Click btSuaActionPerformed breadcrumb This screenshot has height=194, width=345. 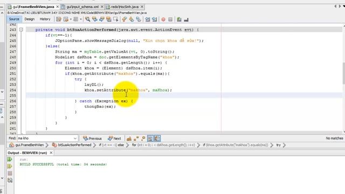(x=72, y=145)
